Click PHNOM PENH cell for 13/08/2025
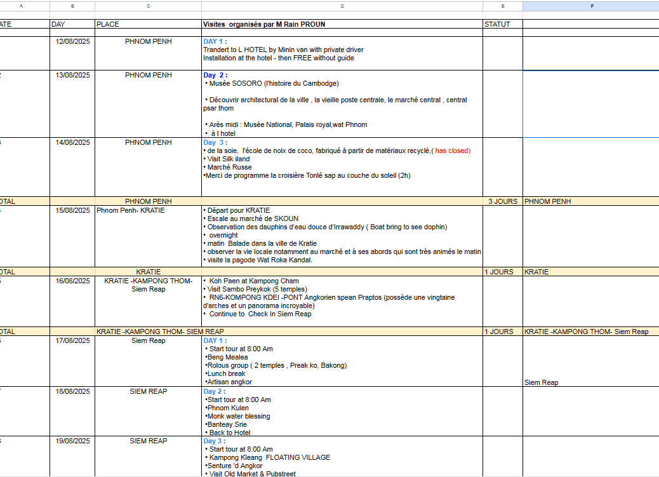Image resolution: width=659 pixels, height=477 pixels. [x=149, y=104]
